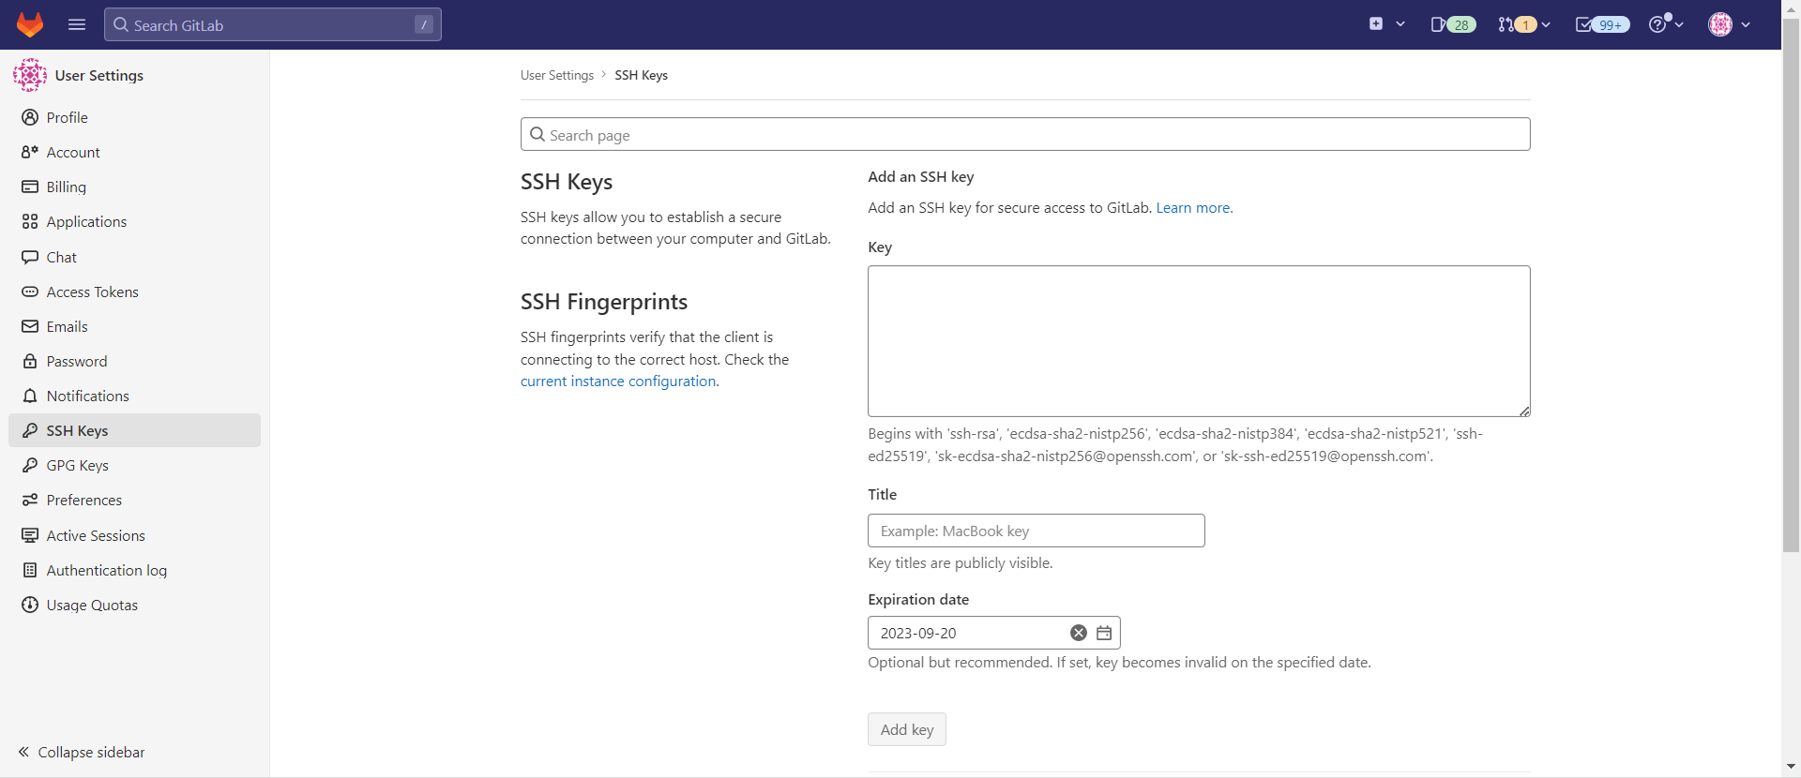Open the user avatar menu
Image resolution: width=1801 pixels, height=778 pixels.
(1730, 24)
